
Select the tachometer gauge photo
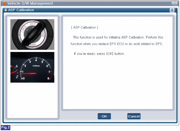(32, 67)
